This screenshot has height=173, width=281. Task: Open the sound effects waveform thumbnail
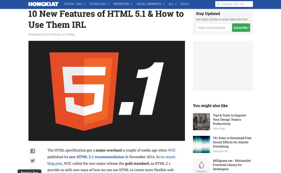pos(201,144)
